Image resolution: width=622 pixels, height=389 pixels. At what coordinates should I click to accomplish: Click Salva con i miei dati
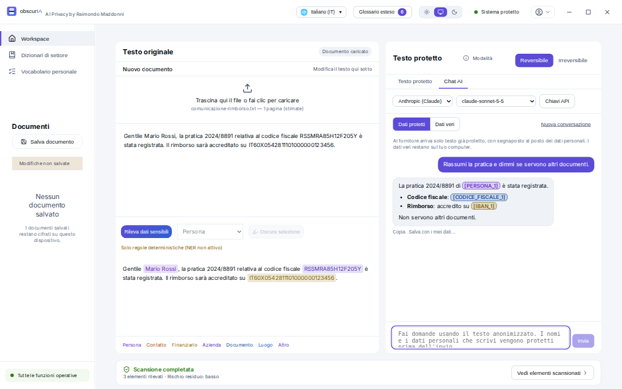pos(432,232)
